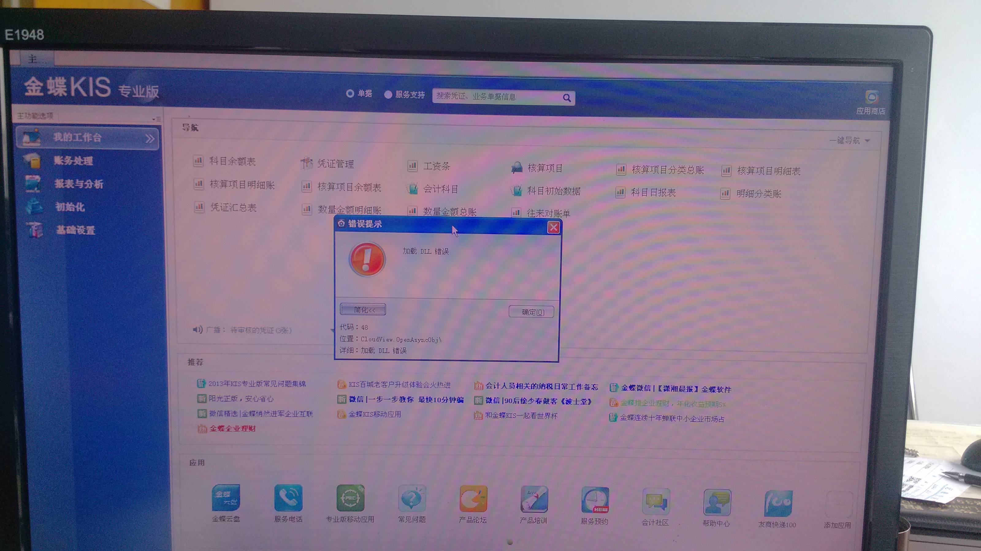Open the 应用商店 icon in header

(x=871, y=98)
